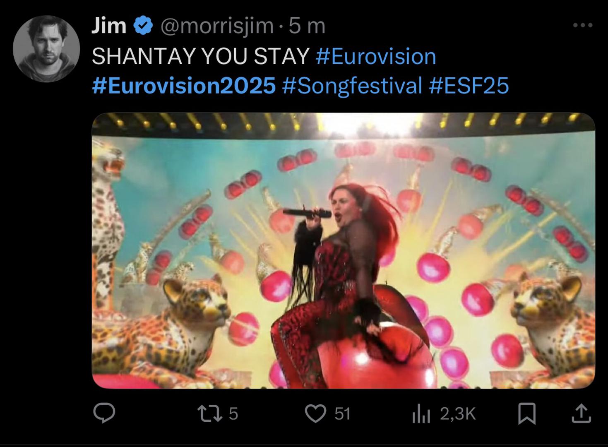608x447 pixels.
Task: Click the 5 m timestamp
Action: point(307,26)
